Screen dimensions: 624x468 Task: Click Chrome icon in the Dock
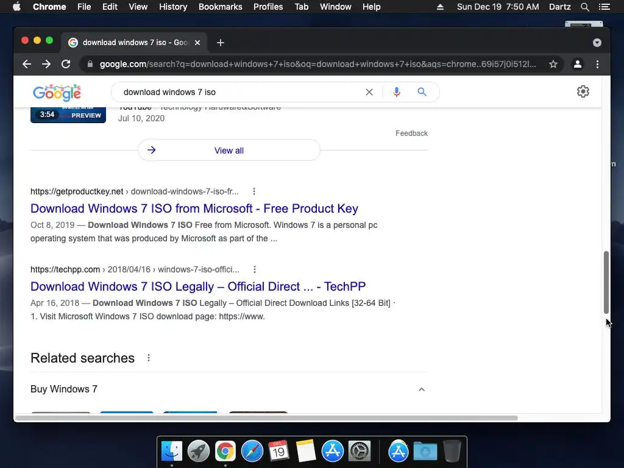coord(225,452)
